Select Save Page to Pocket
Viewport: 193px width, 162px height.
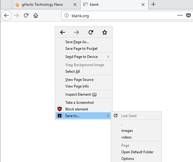(84, 49)
